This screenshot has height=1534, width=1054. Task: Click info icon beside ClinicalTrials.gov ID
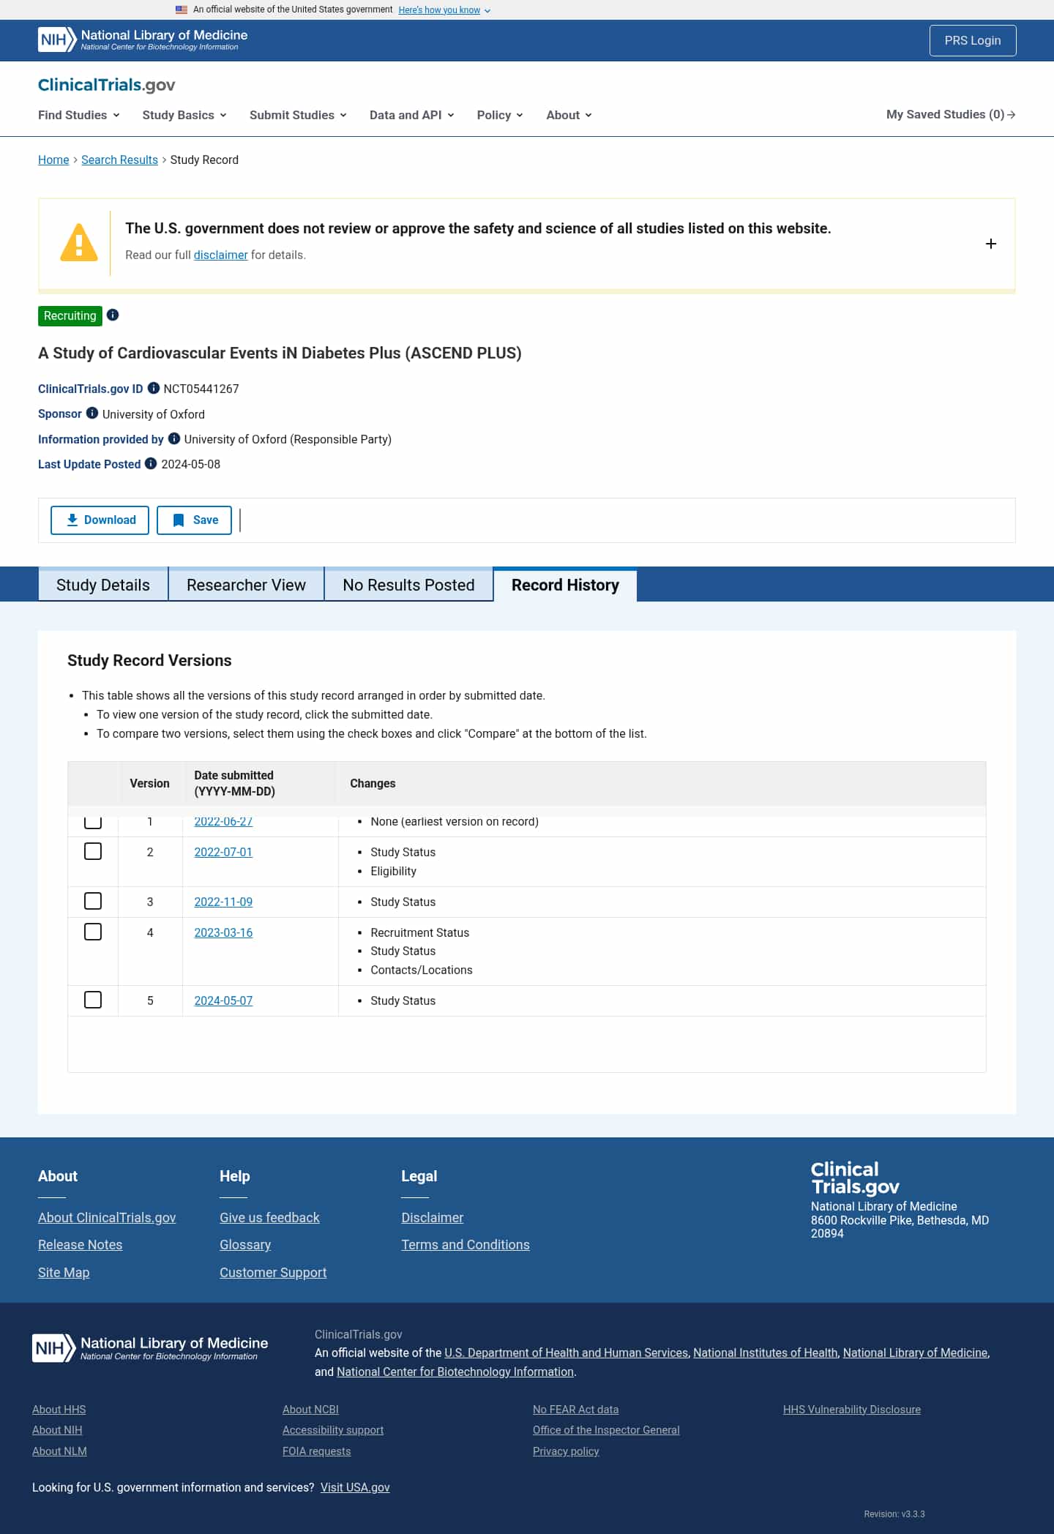pos(154,388)
